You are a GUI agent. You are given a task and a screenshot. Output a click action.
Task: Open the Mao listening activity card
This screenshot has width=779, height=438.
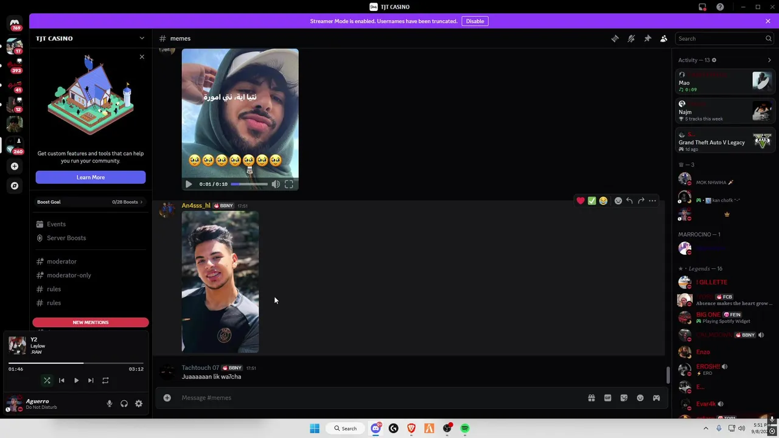click(725, 82)
